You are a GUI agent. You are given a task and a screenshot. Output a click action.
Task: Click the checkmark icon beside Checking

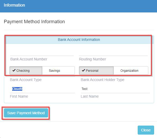pos(14,70)
